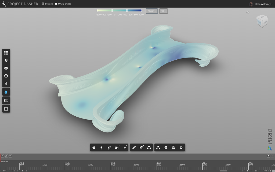The width and height of the screenshot is (275, 172).
Task: Toggle the loop playback button
Action: (6, 156)
